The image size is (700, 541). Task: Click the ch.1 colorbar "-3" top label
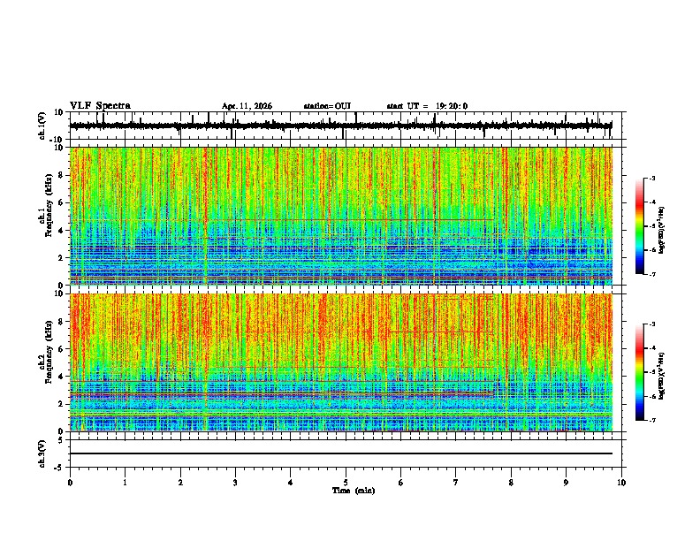[x=652, y=178]
